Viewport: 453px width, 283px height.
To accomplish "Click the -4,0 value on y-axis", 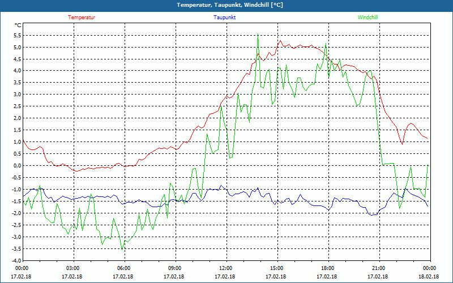I will pos(17,260).
